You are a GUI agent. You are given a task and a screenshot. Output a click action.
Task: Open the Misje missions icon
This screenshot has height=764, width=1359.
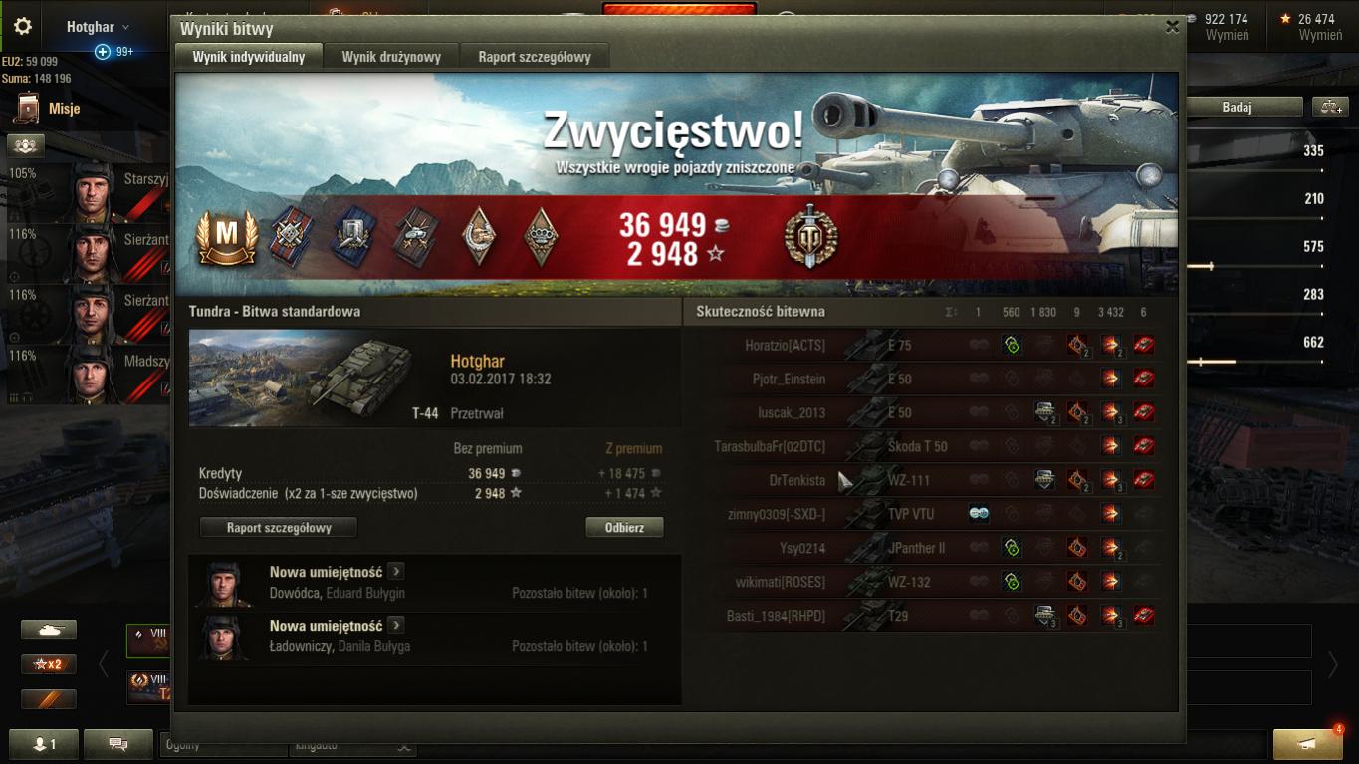tap(27, 108)
